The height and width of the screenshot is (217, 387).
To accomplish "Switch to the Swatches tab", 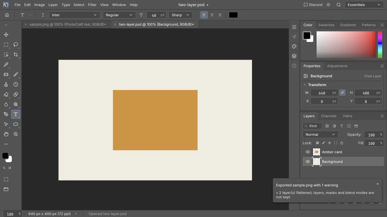I will tap(327, 25).
